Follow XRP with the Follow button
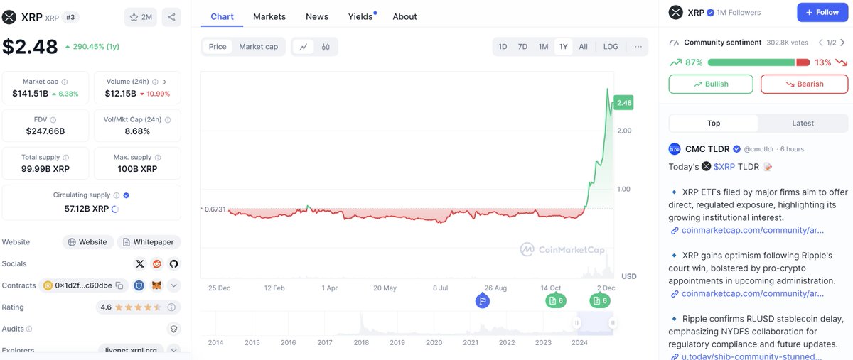 click(822, 12)
